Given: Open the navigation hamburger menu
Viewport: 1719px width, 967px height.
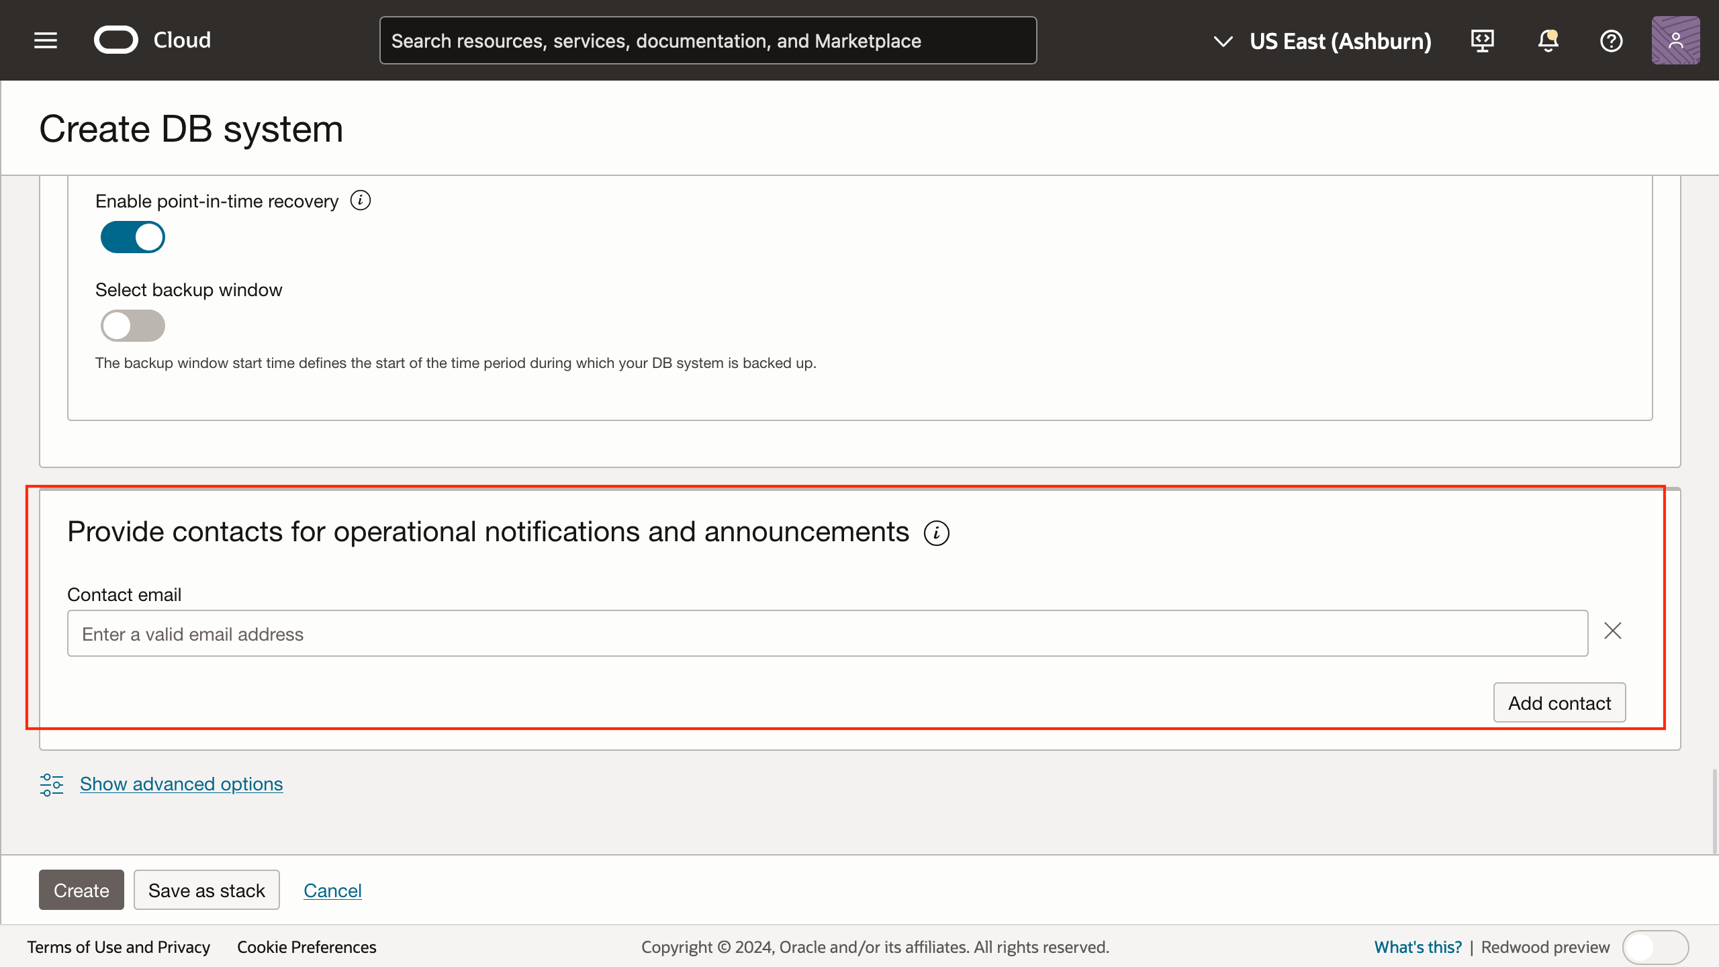Looking at the screenshot, I should click(x=44, y=40).
